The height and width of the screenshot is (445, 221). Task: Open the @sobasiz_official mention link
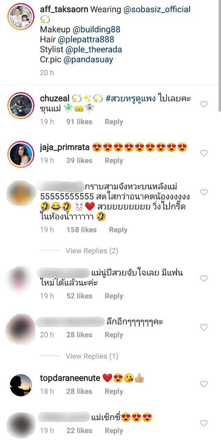click(157, 9)
